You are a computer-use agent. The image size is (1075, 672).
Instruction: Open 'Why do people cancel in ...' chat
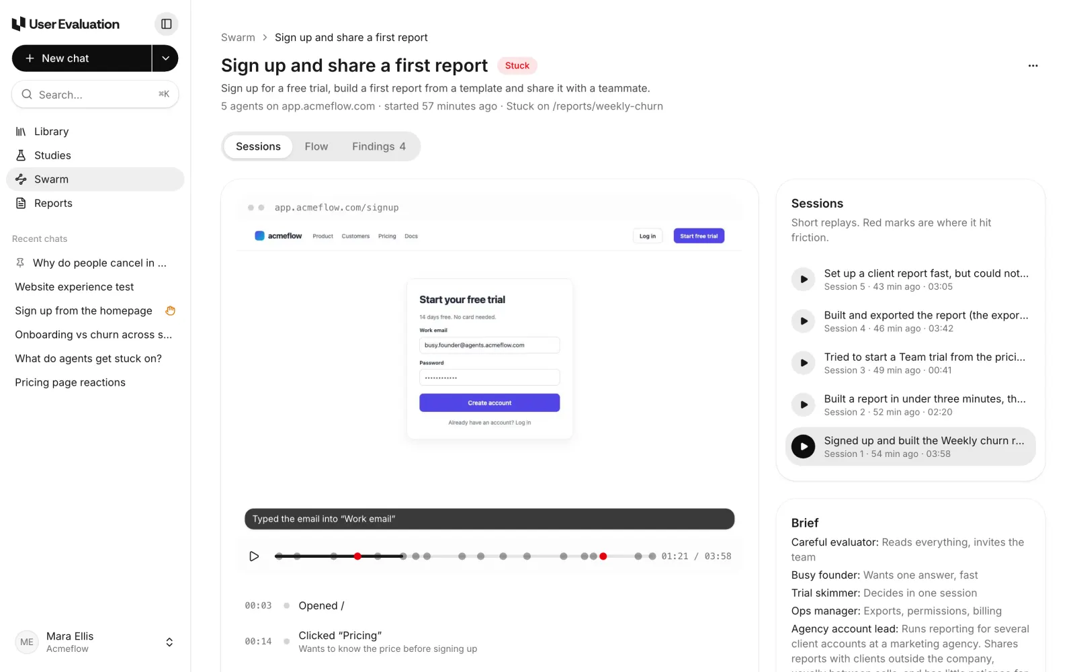tap(99, 263)
